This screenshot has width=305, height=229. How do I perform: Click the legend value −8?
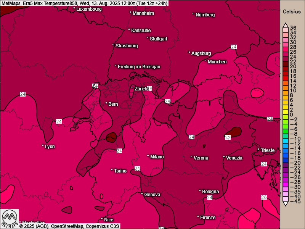tap(294, 134)
